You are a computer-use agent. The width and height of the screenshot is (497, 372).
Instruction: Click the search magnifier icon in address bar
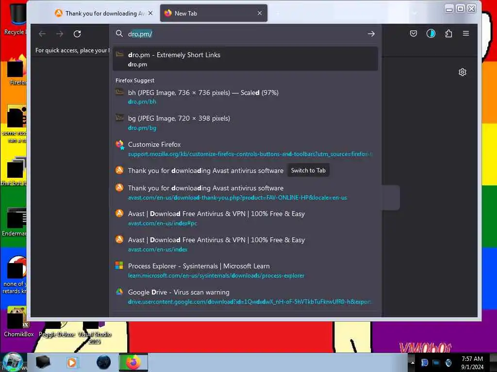119,33
